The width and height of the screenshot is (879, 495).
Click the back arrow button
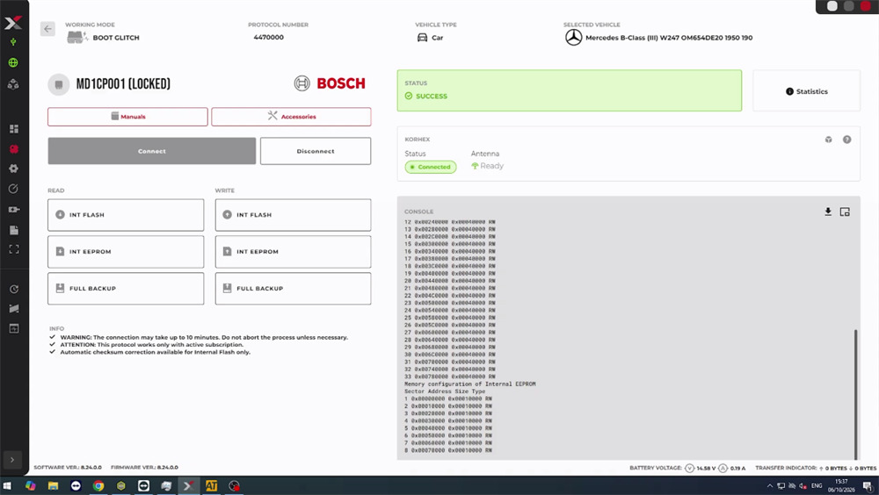point(47,29)
